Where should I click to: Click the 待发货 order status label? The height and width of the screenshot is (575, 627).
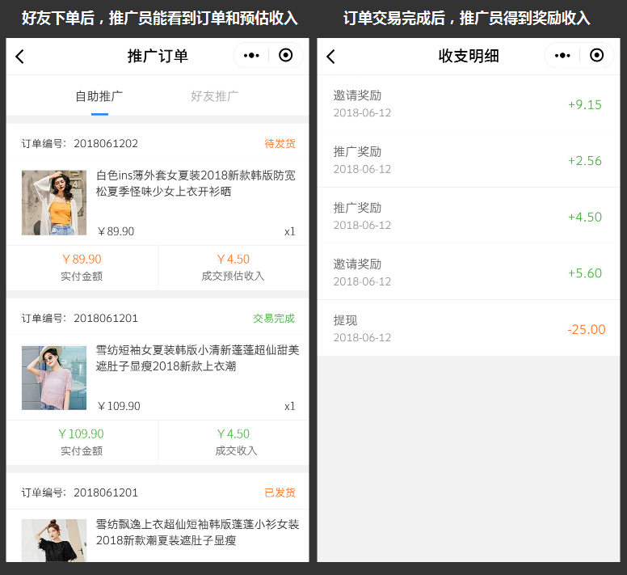[280, 144]
